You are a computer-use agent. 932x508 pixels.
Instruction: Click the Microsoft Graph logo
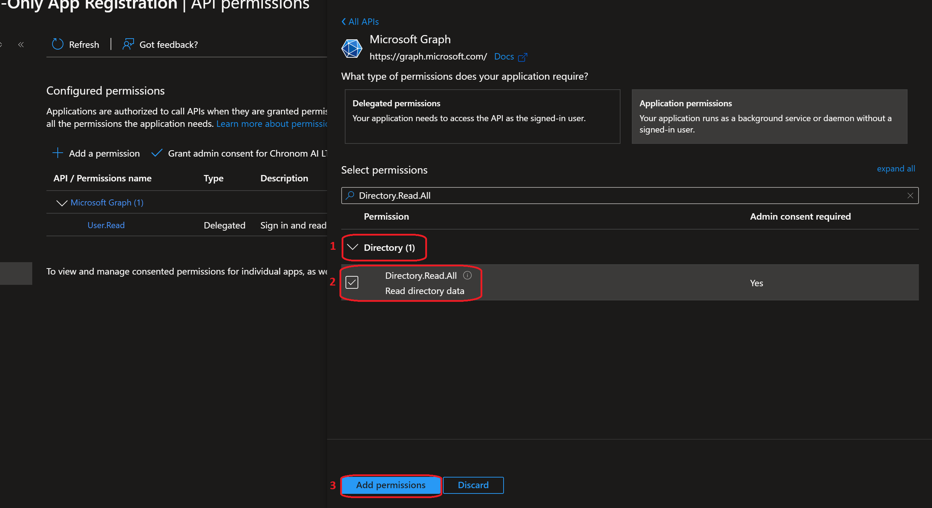click(351, 48)
